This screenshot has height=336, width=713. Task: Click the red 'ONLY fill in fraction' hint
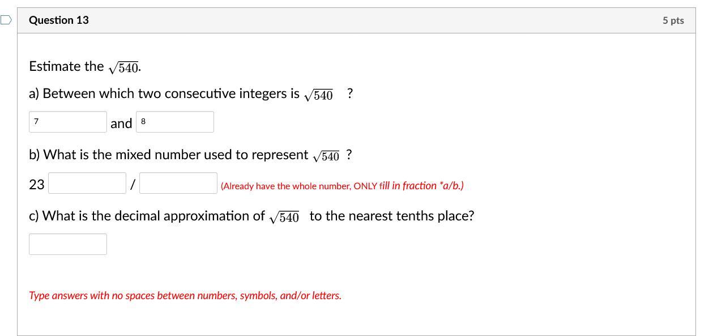(342, 186)
